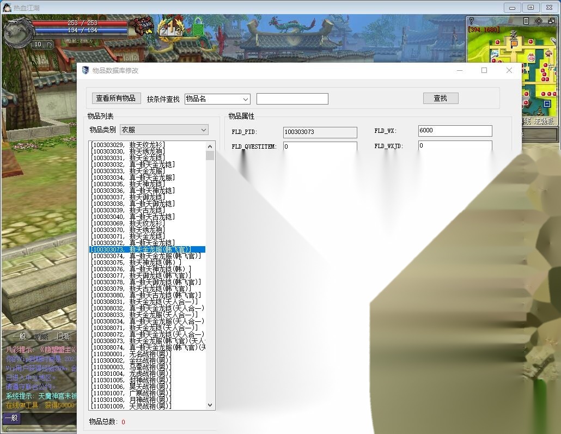Select item 110301008 月神战袍(男)
This screenshot has height=434, width=561.
[x=148, y=400]
